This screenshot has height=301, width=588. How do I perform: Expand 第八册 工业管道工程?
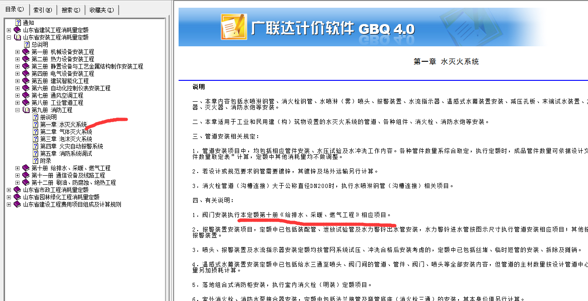pyautogui.click(x=18, y=103)
